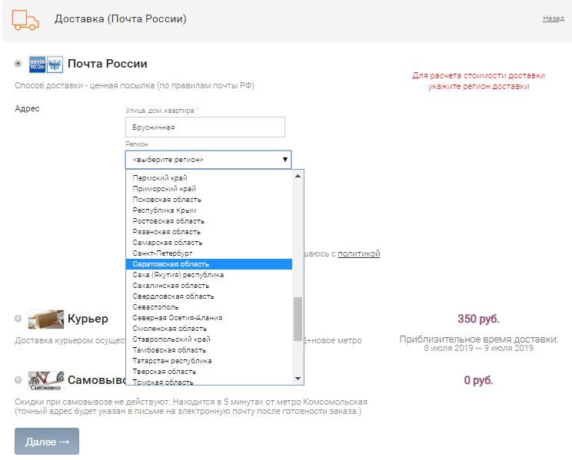Click the Самовывоз thumbnail image
Screen dimensions: 572x460
[x=46, y=381]
